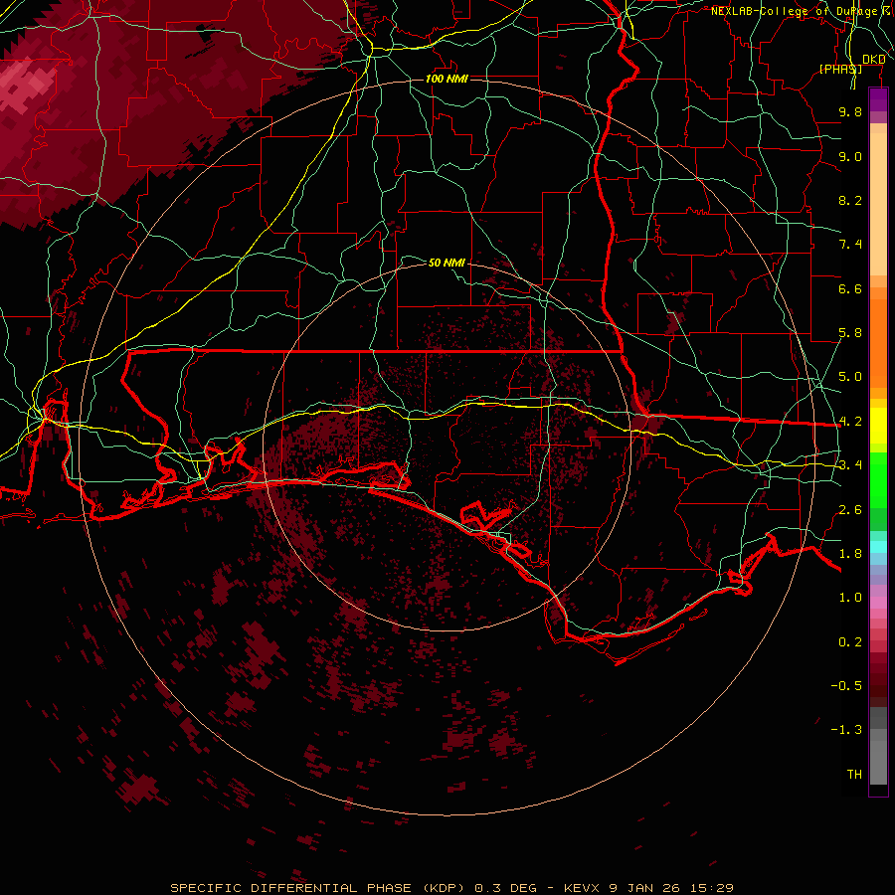Click the TH label at the scale bottom
This screenshot has height=895, width=895.
[854, 775]
